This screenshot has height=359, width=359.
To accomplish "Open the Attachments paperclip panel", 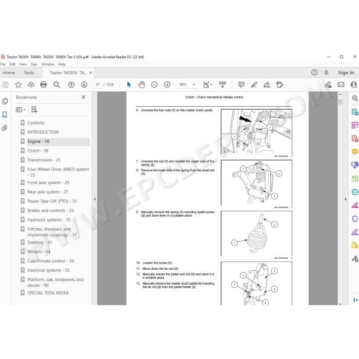I will pos(5,128).
